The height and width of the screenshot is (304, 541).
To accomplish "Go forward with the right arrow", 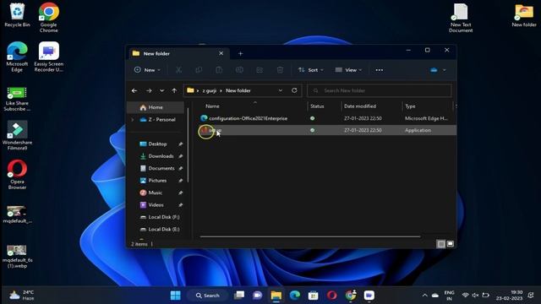I will [149, 90].
